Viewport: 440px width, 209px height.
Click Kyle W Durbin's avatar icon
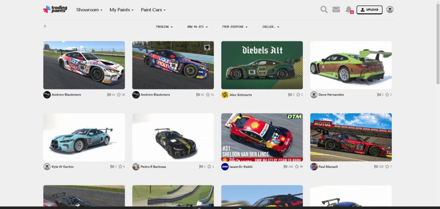pos(47,167)
